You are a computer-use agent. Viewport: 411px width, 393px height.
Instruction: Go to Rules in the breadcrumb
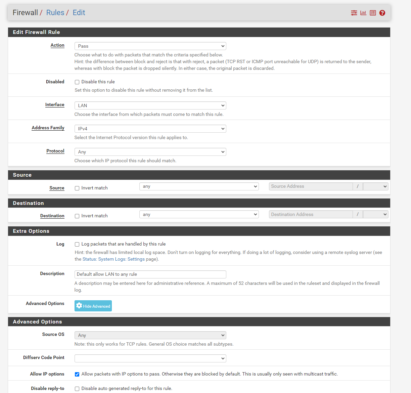(x=55, y=13)
